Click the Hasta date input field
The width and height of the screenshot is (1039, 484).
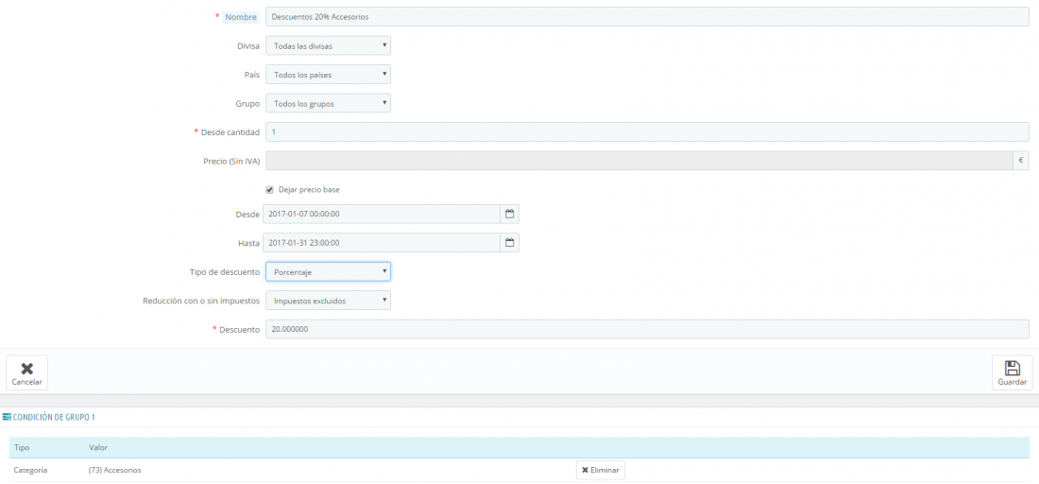pyautogui.click(x=382, y=243)
